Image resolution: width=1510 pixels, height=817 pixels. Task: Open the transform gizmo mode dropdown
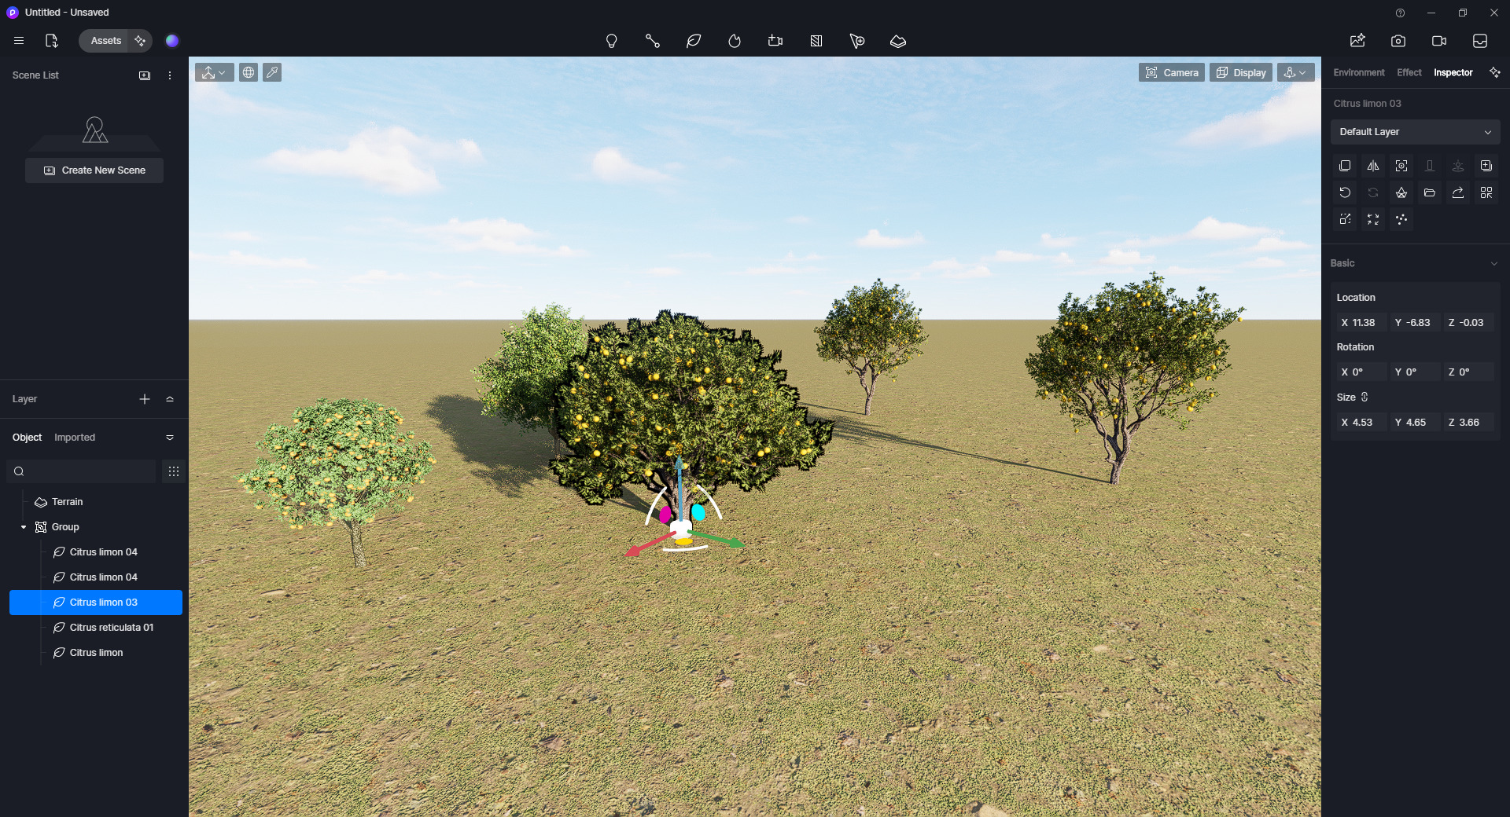[x=214, y=72]
